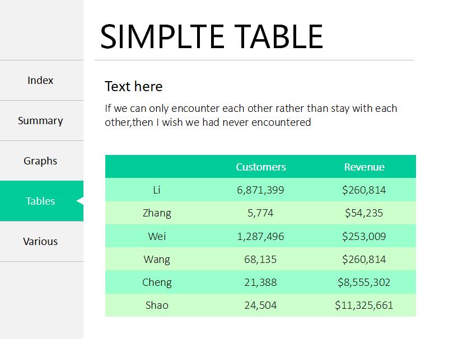Open the Various sidebar tab
The height and width of the screenshot is (339, 458).
coord(40,242)
